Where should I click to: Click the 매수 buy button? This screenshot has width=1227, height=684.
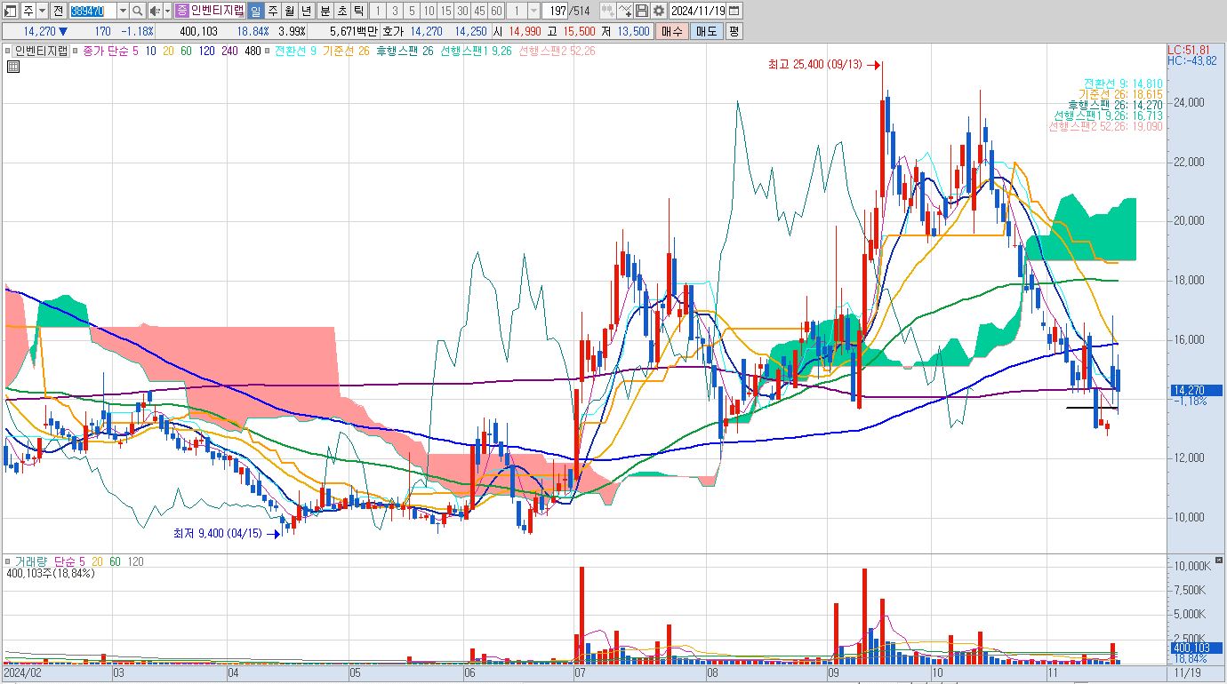(671, 31)
